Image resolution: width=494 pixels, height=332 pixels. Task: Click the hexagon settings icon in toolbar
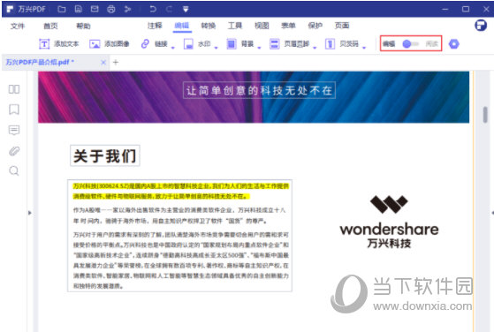coord(453,44)
